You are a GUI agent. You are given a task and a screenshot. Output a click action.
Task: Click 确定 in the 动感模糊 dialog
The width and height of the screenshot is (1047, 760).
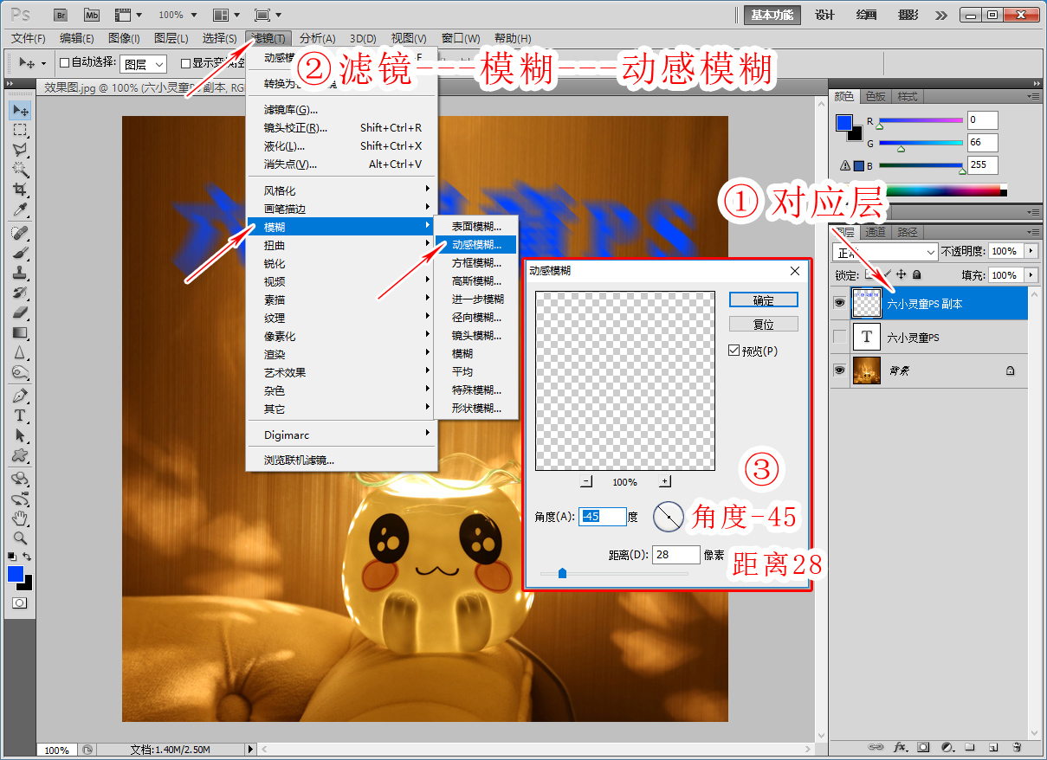pyautogui.click(x=763, y=300)
